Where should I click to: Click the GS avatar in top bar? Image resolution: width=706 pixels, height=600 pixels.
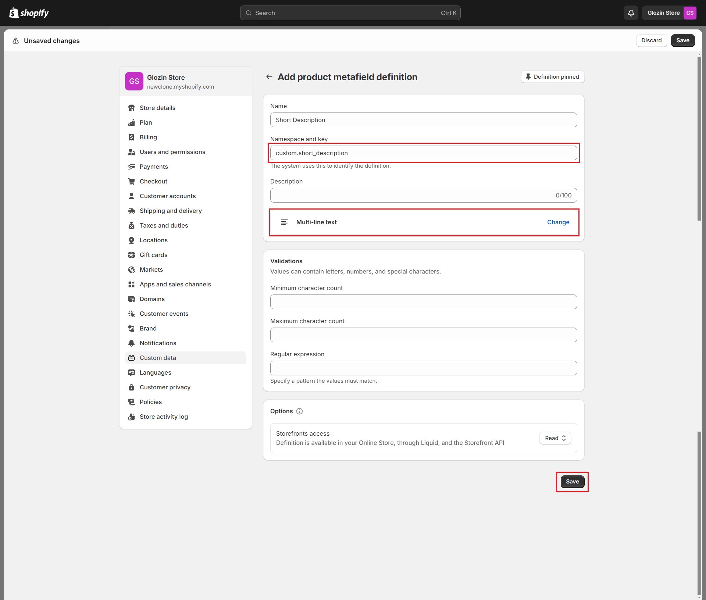click(x=690, y=13)
